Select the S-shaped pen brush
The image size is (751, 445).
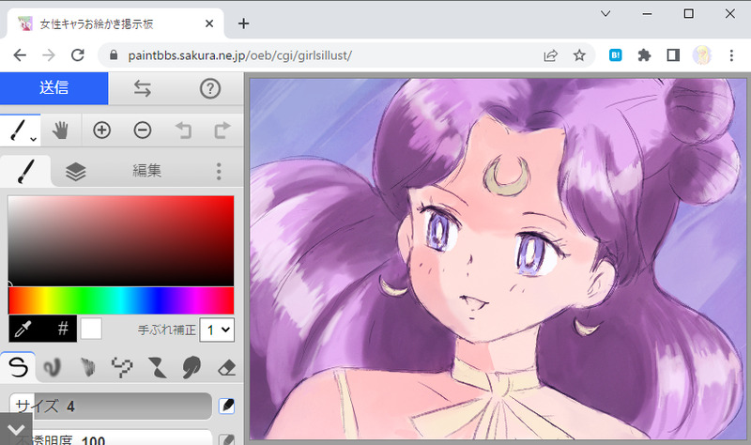[x=18, y=367]
